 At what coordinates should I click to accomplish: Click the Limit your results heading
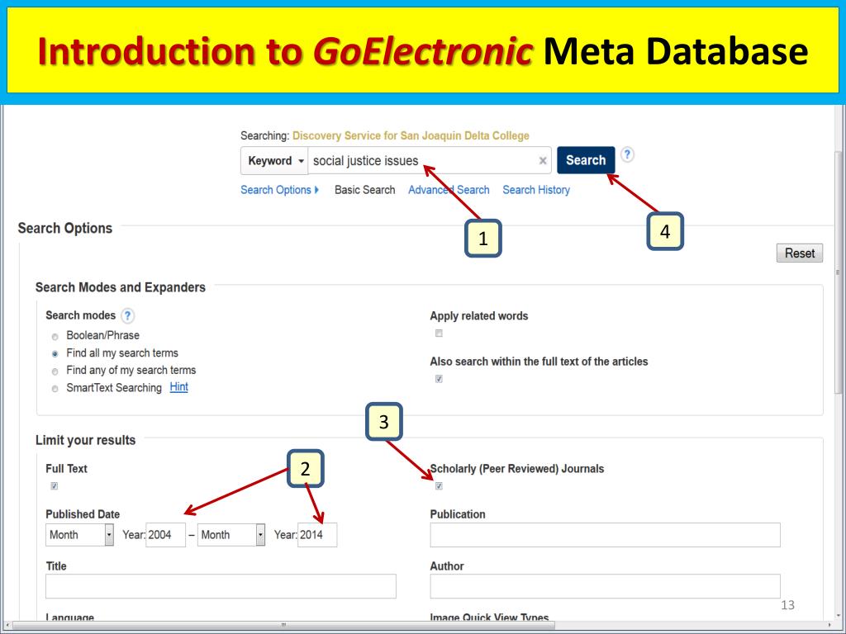pyautogui.click(x=86, y=440)
